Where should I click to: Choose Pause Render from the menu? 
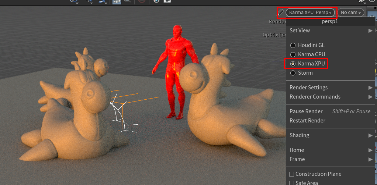[331, 111]
